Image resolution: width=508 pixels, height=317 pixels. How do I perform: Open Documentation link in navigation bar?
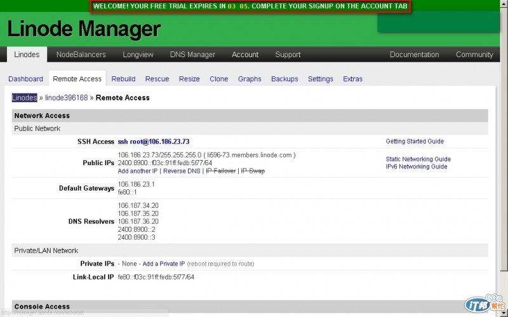[415, 55]
